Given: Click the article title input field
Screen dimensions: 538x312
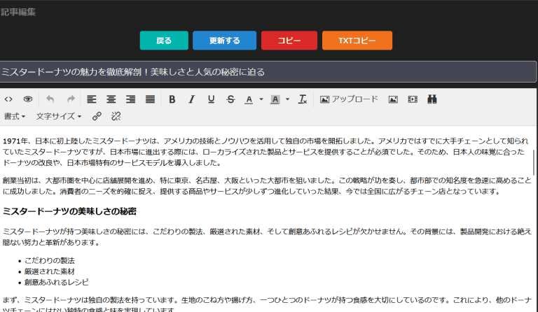Looking at the screenshot, I should pyautogui.click(x=268, y=71).
